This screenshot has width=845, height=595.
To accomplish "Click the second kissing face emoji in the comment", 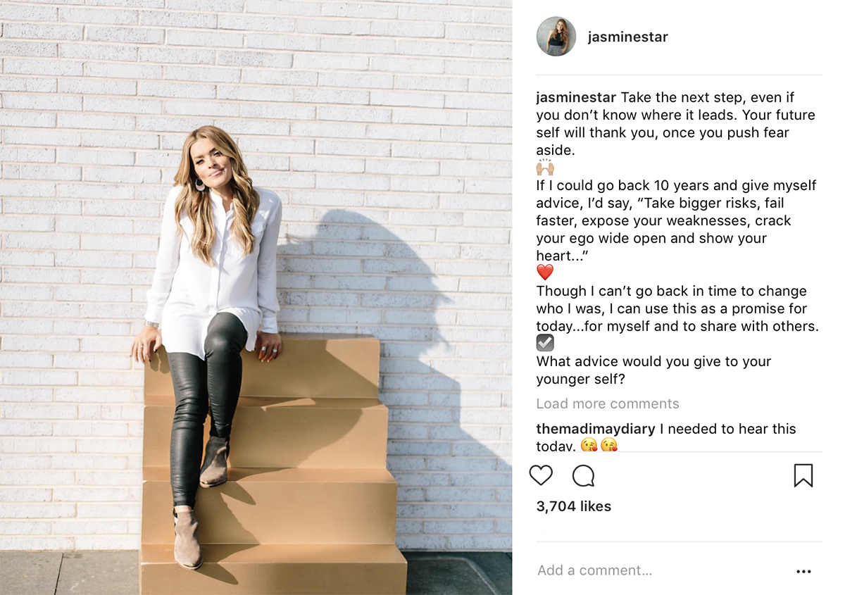I will pos(609,445).
